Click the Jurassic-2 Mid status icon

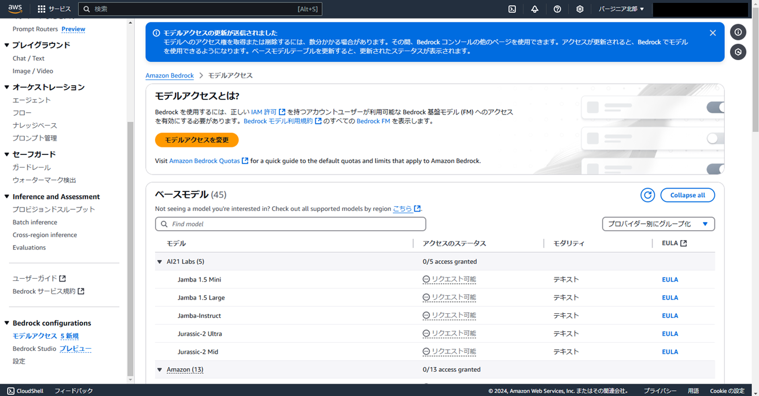coord(426,351)
